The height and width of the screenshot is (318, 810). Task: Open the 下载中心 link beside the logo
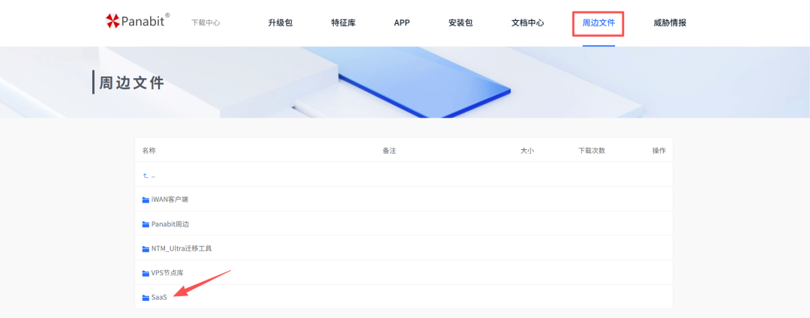205,22
